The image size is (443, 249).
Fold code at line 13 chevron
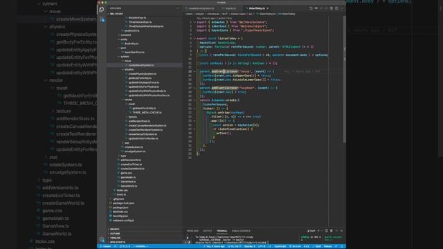coord(195,71)
